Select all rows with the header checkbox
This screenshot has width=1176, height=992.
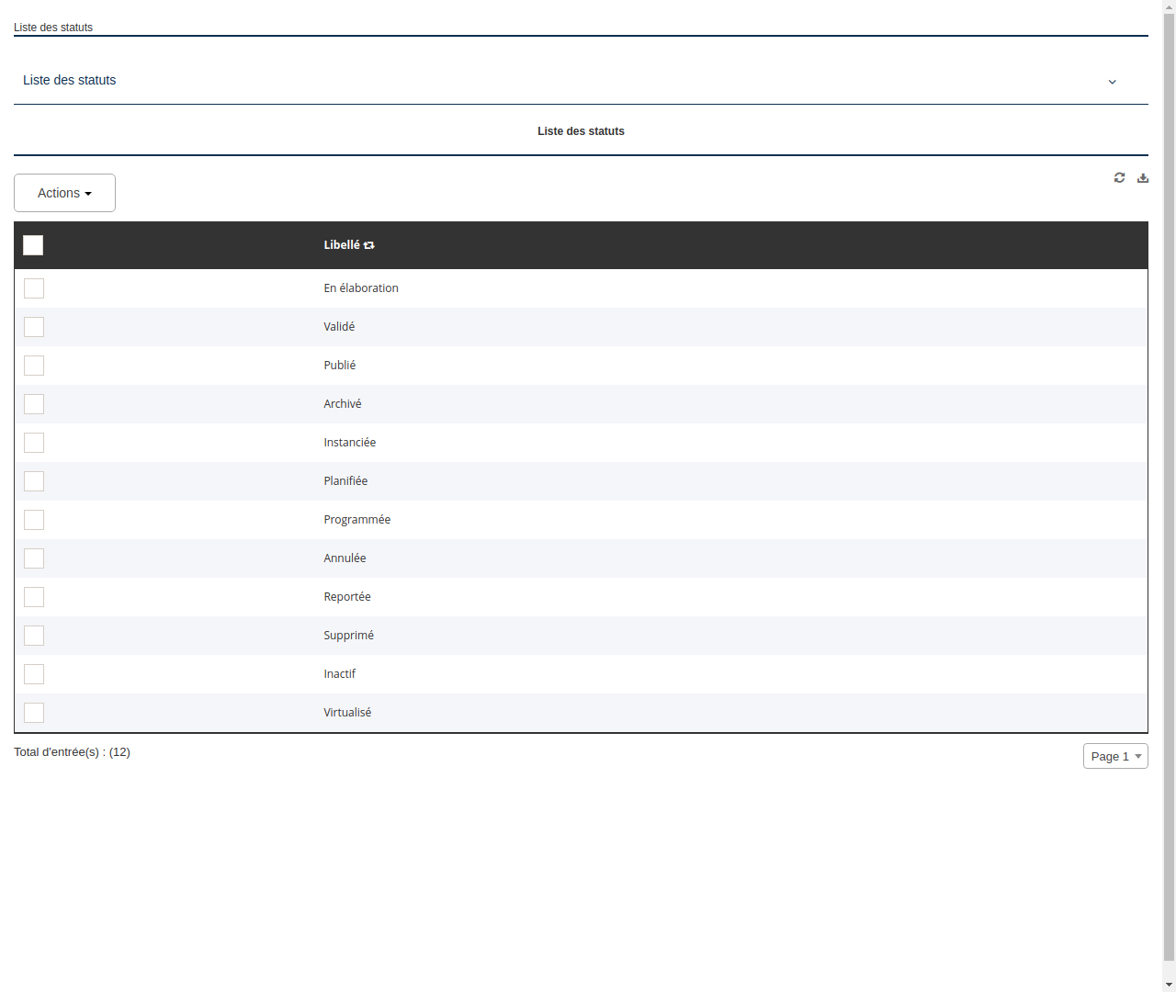pyautogui.click(x=33, y=245)
